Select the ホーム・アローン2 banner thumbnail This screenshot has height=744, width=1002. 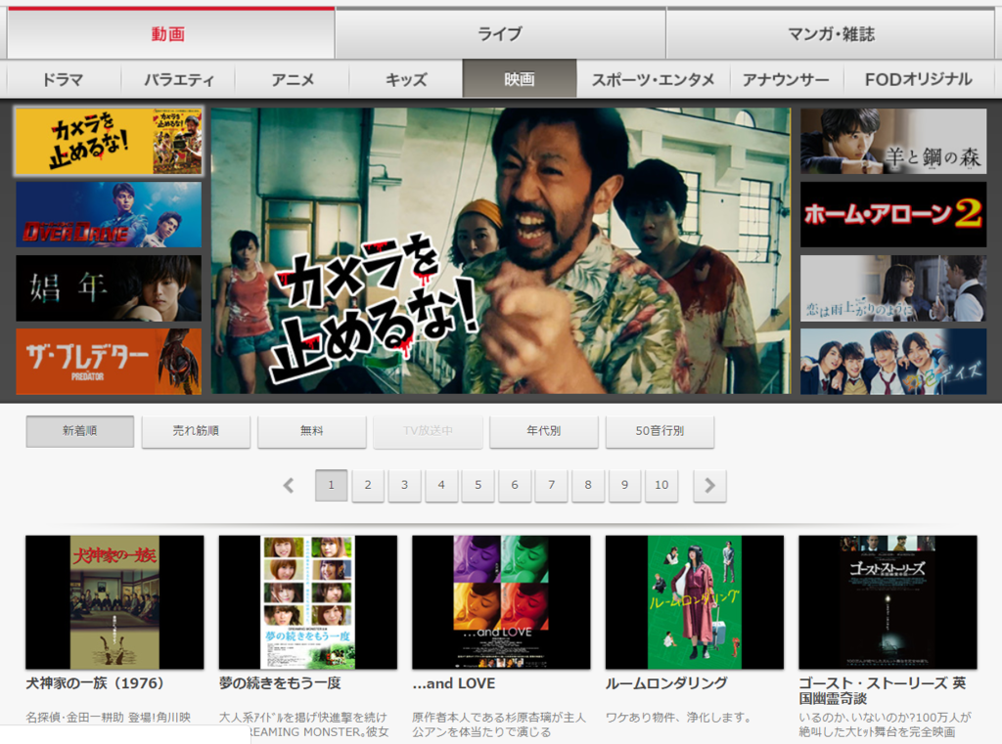[893, 214]
